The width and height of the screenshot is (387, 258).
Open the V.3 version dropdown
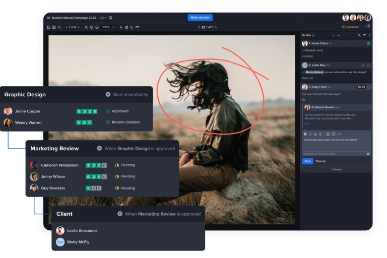103,18
